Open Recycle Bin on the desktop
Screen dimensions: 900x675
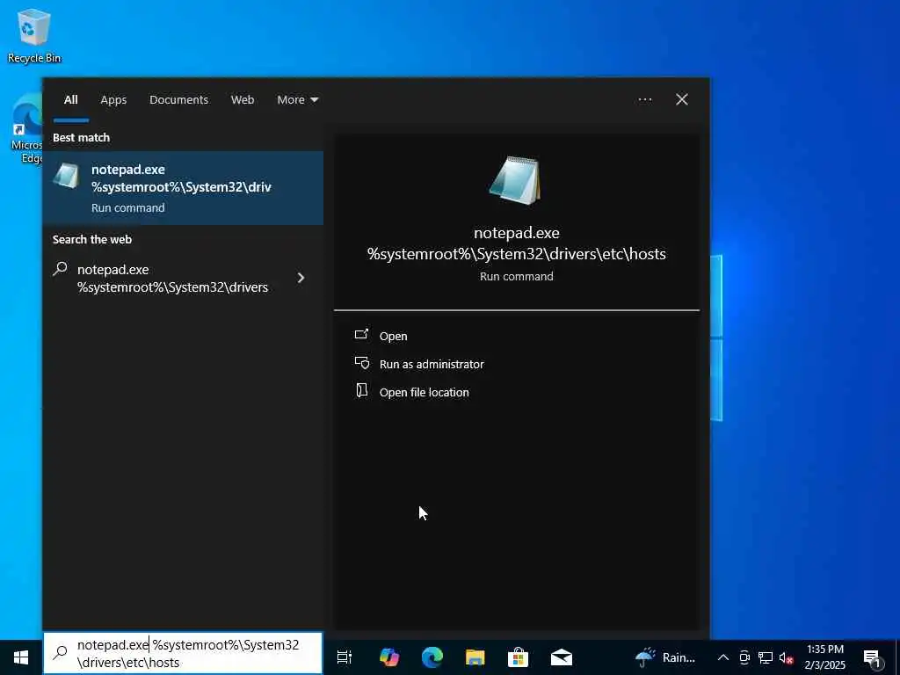(x=34, y=35)
